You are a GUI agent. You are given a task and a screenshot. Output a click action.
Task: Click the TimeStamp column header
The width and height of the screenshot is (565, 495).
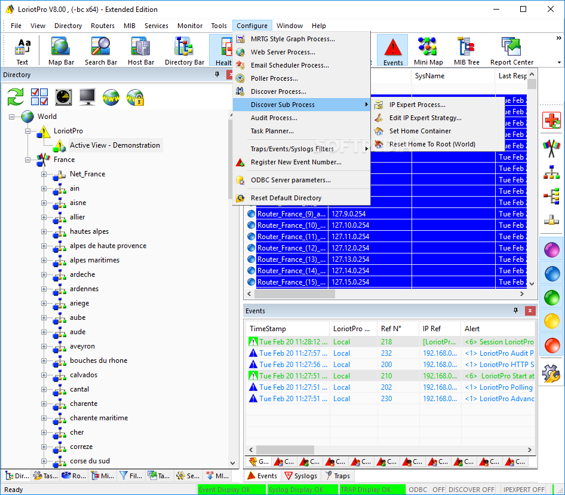287,329
